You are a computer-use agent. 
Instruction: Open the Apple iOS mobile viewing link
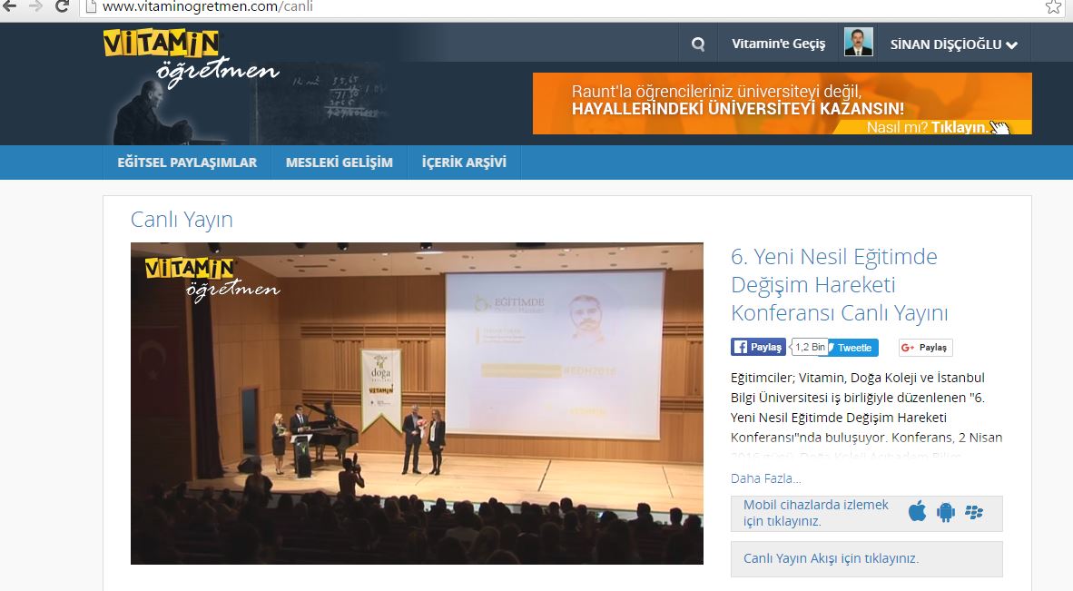(x=918, y=511)
